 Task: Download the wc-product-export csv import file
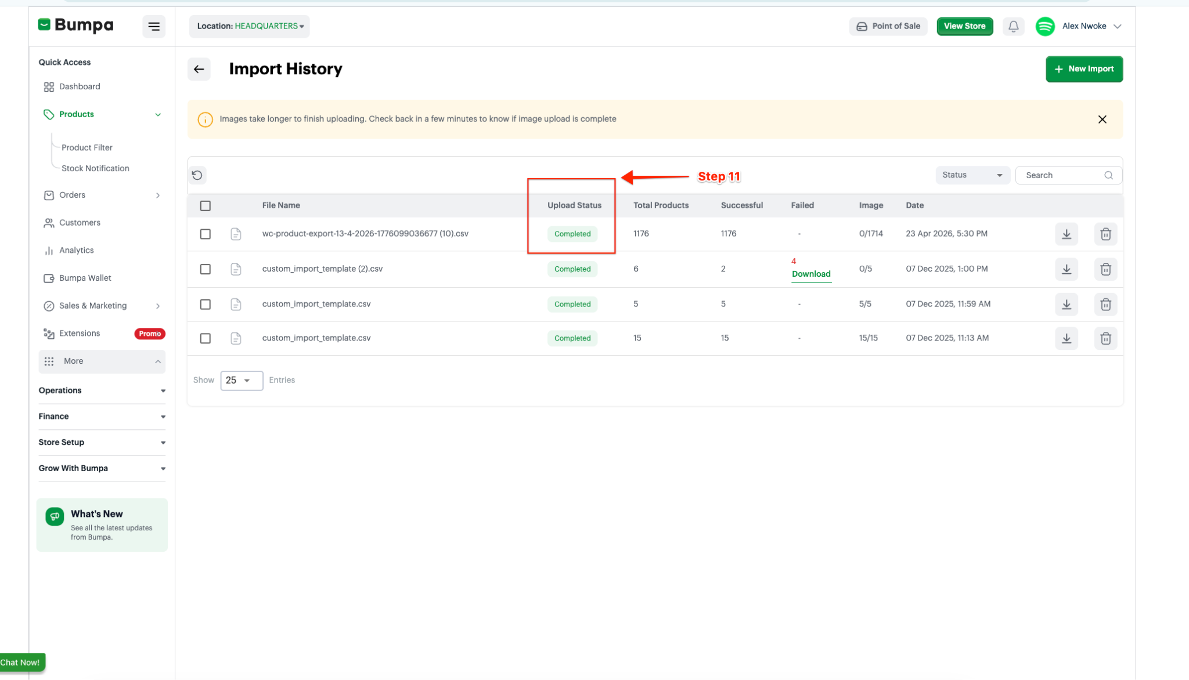pos(1066,234)
